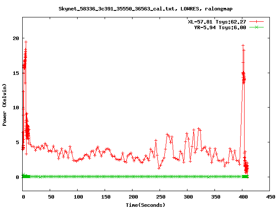Click y-axis tick label '10'
The width and height of the screenshot is (279, 209).
16,108
